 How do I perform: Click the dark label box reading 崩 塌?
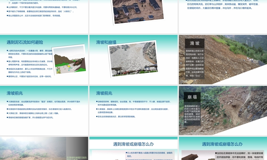pos(192,97)
